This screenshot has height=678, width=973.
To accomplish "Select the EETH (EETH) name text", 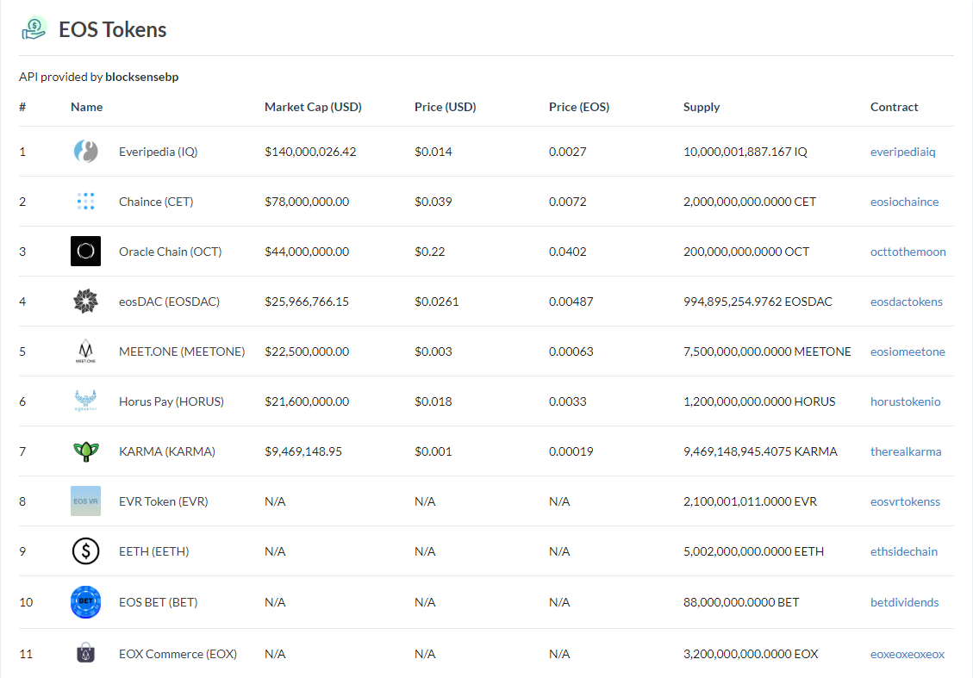I will pos(154,551).
